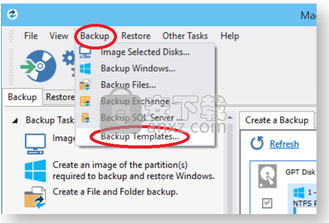Click the gear settings toolbar icon
The height and width of the screenshot is (223, 329).
[69, 60]
